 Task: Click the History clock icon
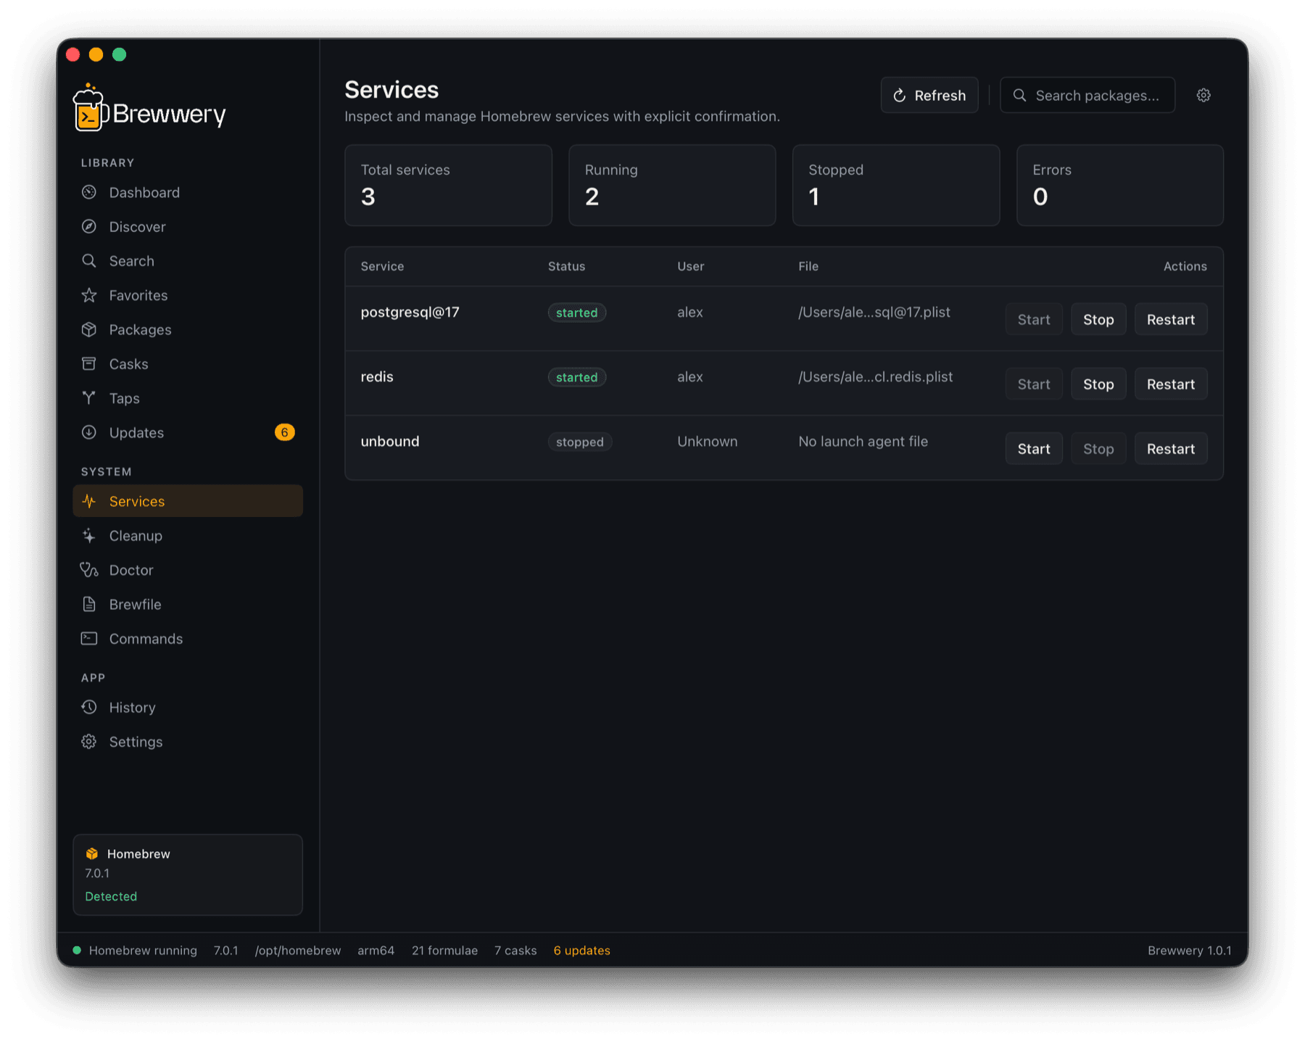click(89, 707)
